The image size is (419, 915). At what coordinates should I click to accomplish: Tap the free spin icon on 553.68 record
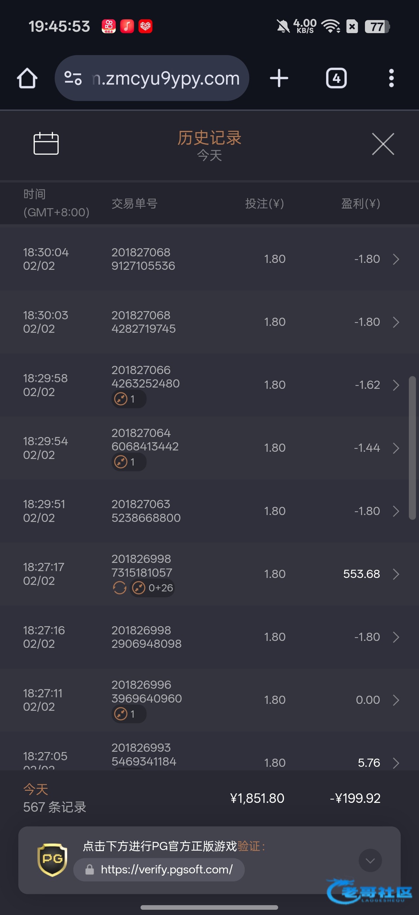pos(119,588)
